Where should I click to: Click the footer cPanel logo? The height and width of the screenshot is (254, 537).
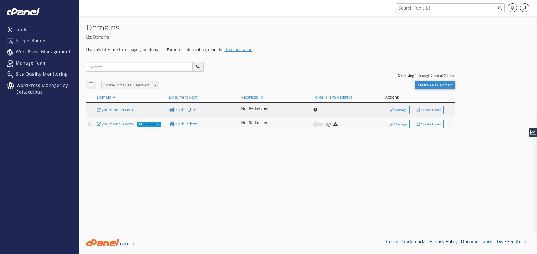click(x=102, y=243)
